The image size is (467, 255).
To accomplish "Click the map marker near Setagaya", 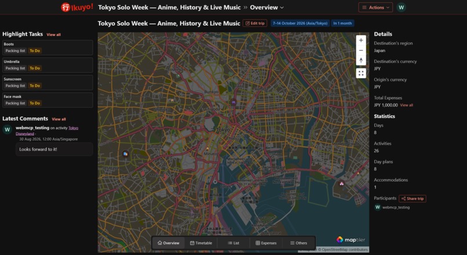I will (x=125, y=154).
